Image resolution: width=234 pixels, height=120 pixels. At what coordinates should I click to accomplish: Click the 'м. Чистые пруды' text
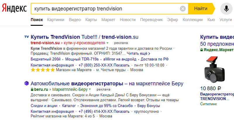[111, 70]
